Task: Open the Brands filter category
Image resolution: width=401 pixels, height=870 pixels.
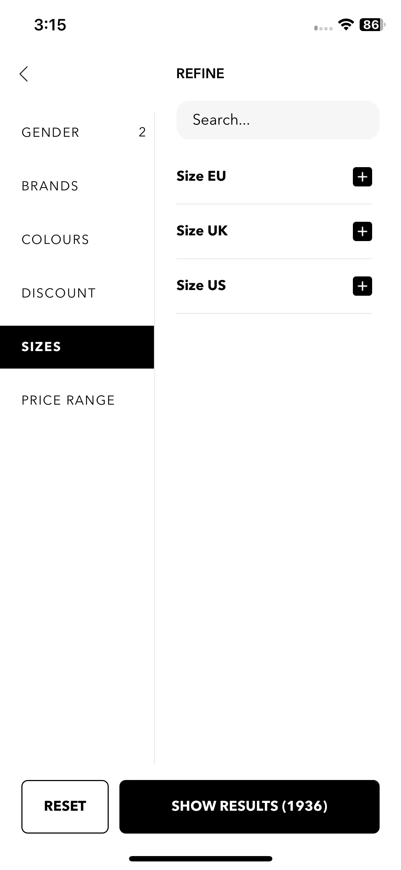Action: point(77,186)
